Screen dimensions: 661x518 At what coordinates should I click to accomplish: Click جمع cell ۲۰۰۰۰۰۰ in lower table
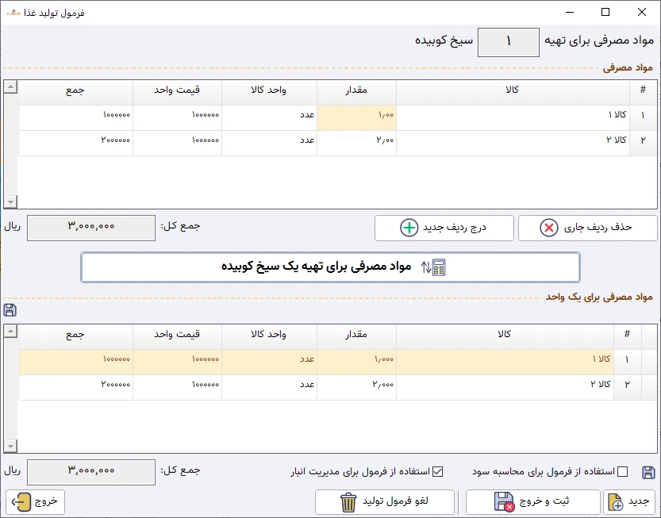(76, 387)
